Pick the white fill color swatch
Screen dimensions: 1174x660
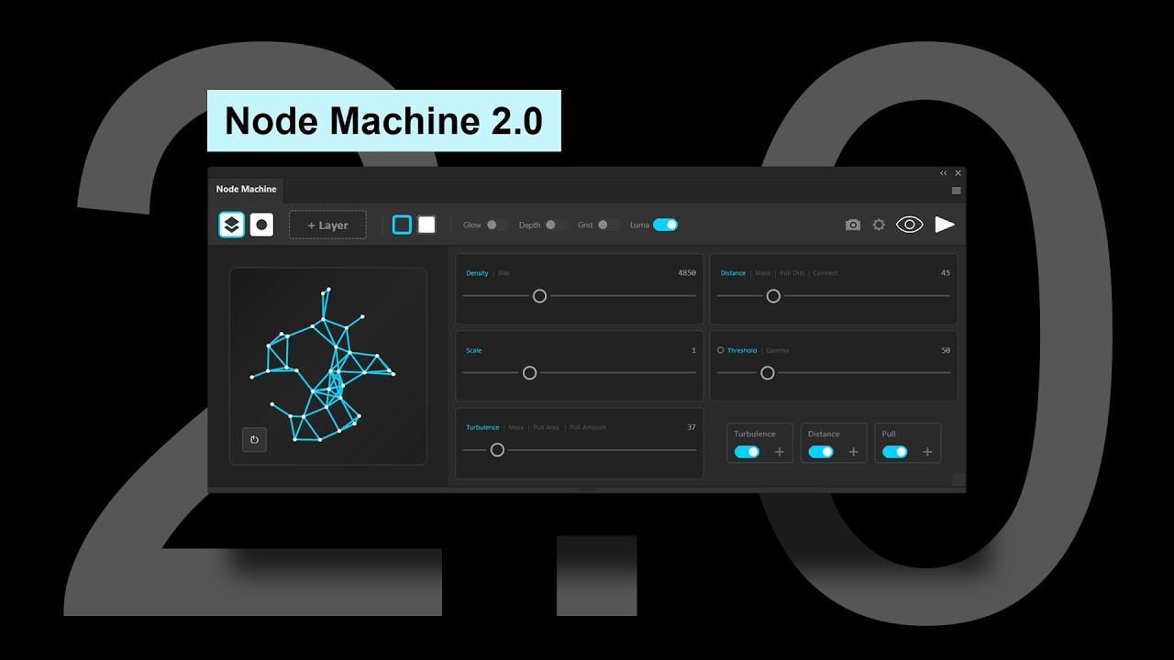[426, 225]
